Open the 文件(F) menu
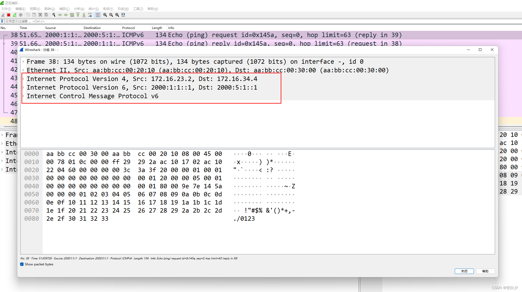 (x=6, y=9)
